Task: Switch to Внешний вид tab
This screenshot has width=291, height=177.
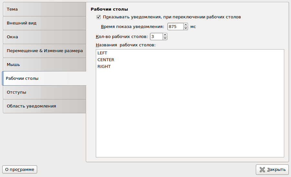Action: (x=44, y=23)
